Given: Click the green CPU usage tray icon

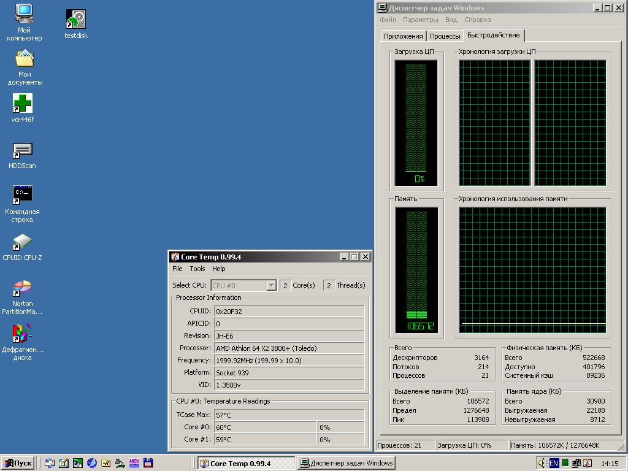Looking at the screenshot, I should (565, 463).
